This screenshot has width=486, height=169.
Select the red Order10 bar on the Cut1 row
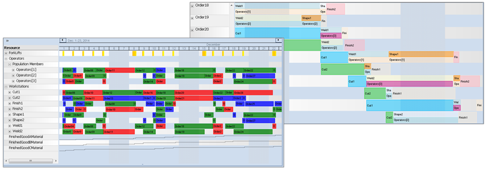93,93
